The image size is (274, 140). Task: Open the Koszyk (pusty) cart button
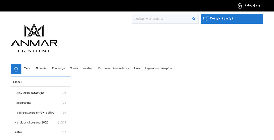tap(232, 19)
